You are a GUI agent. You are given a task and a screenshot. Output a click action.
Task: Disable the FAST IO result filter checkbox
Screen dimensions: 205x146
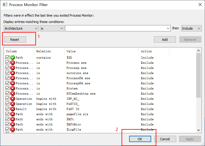point(8,109)
